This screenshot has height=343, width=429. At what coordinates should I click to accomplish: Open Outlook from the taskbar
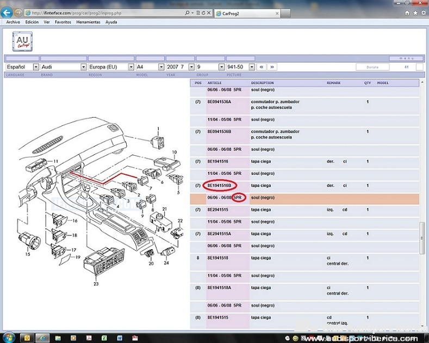[27, 338]
